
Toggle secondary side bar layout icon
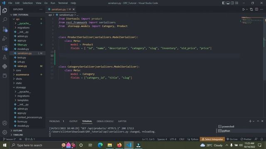point(232,3)
